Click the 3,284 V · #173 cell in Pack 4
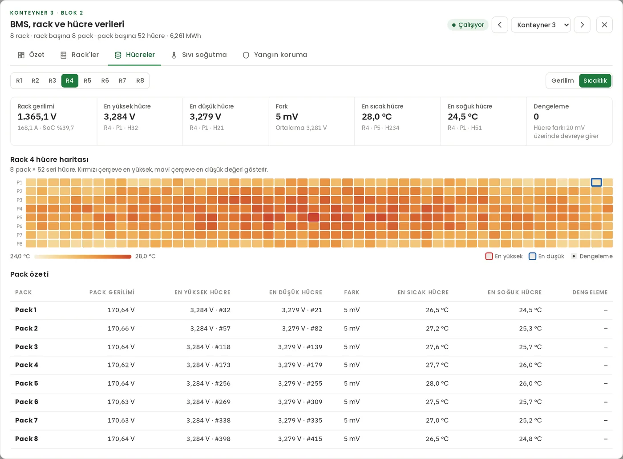Screen dimensions: 623x459 tap(208, 365)
